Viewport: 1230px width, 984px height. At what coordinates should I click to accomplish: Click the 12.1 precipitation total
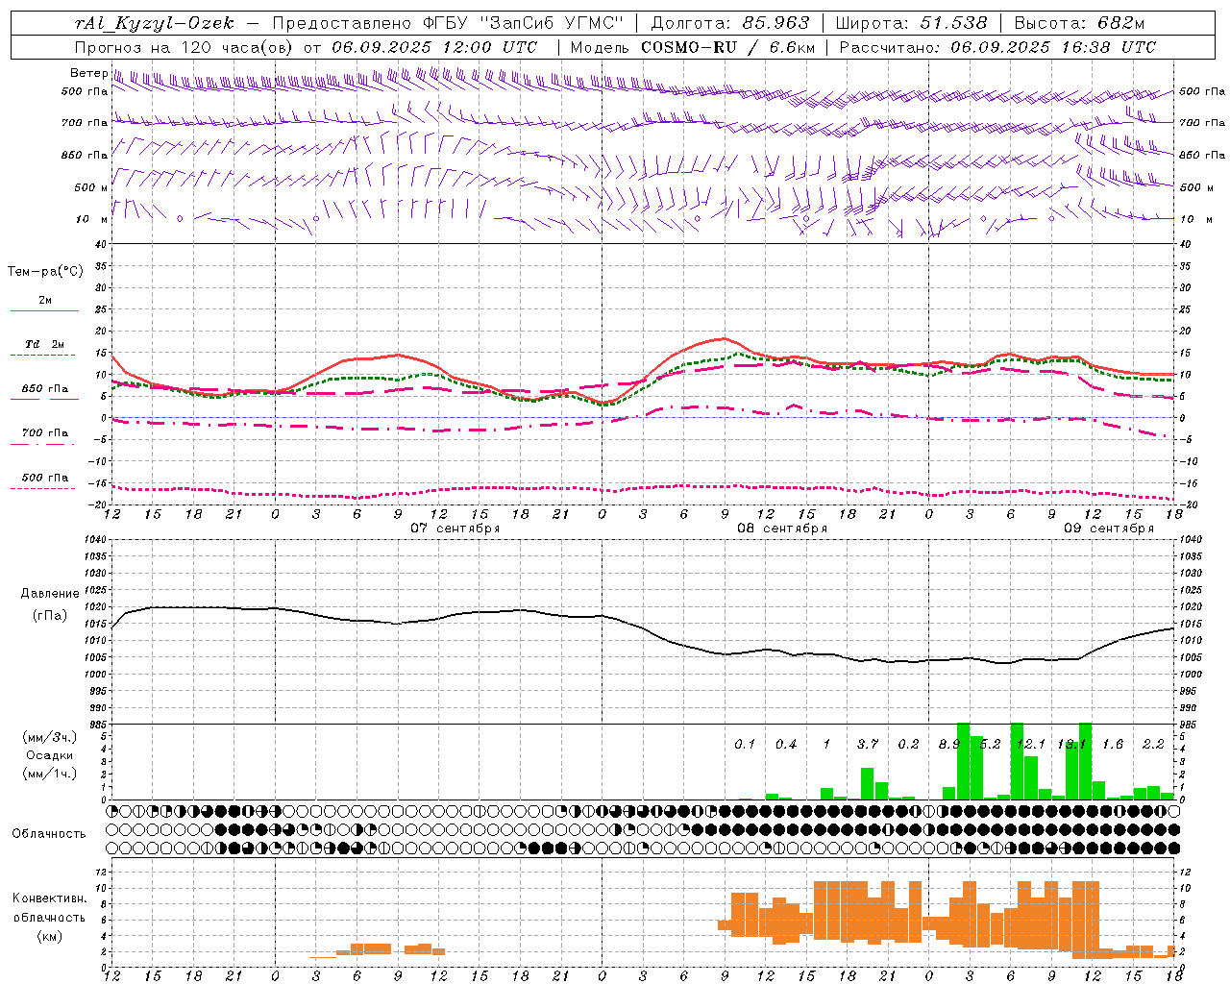click(1031, 744)
